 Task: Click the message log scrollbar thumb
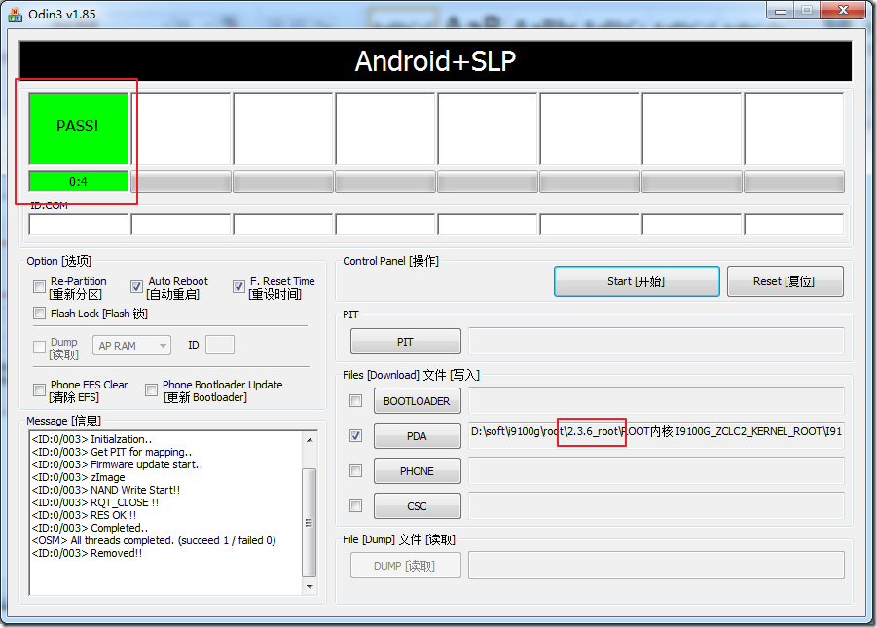310,523
